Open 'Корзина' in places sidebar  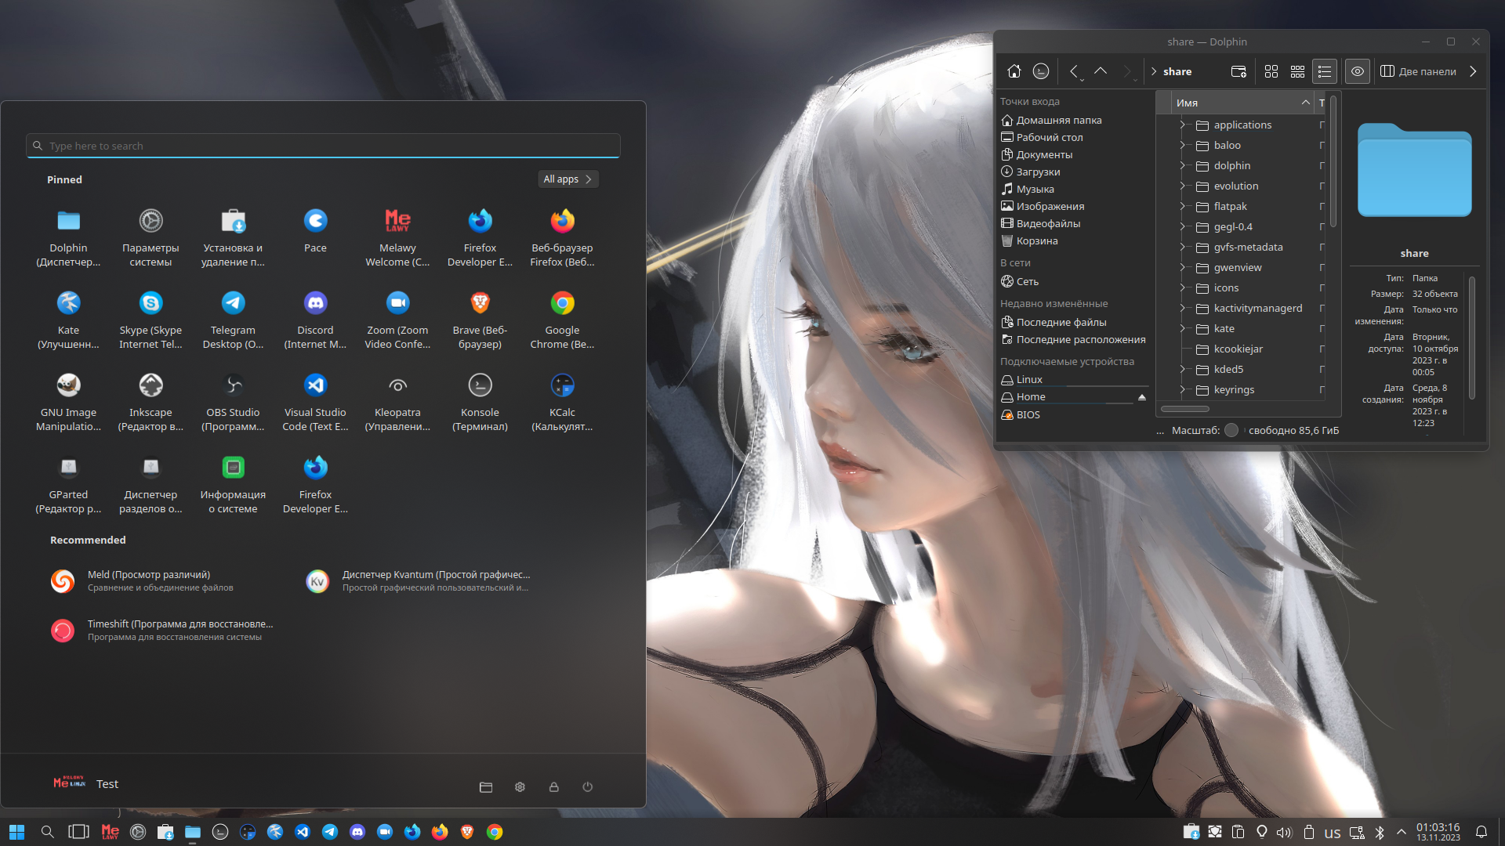click(x=1036, y=240)
